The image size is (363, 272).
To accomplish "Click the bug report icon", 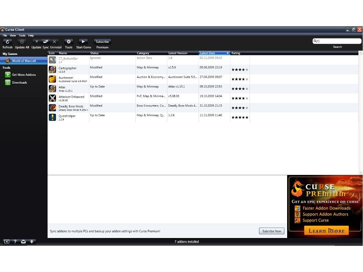I will 32,242.
